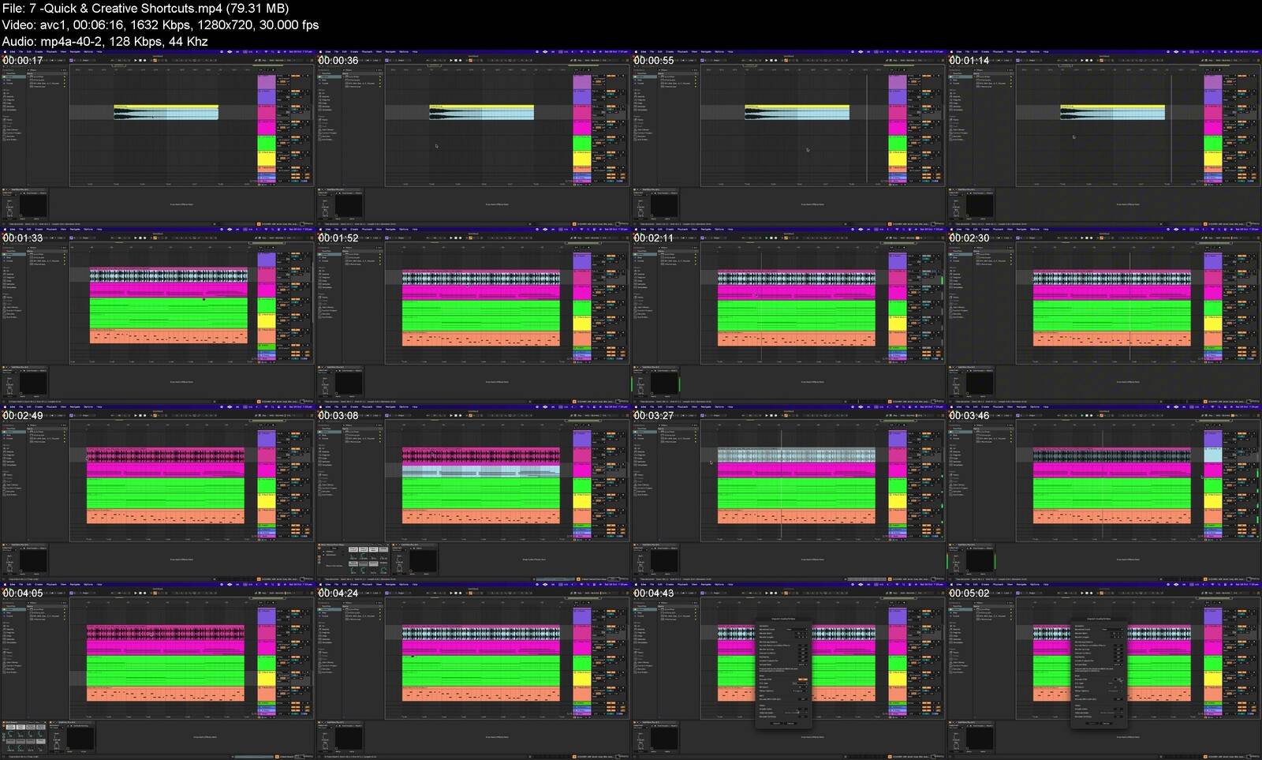Open the frame stamped 00:04:24
This screenshot has width=1262, height=760.
click(x=473, y=671)
